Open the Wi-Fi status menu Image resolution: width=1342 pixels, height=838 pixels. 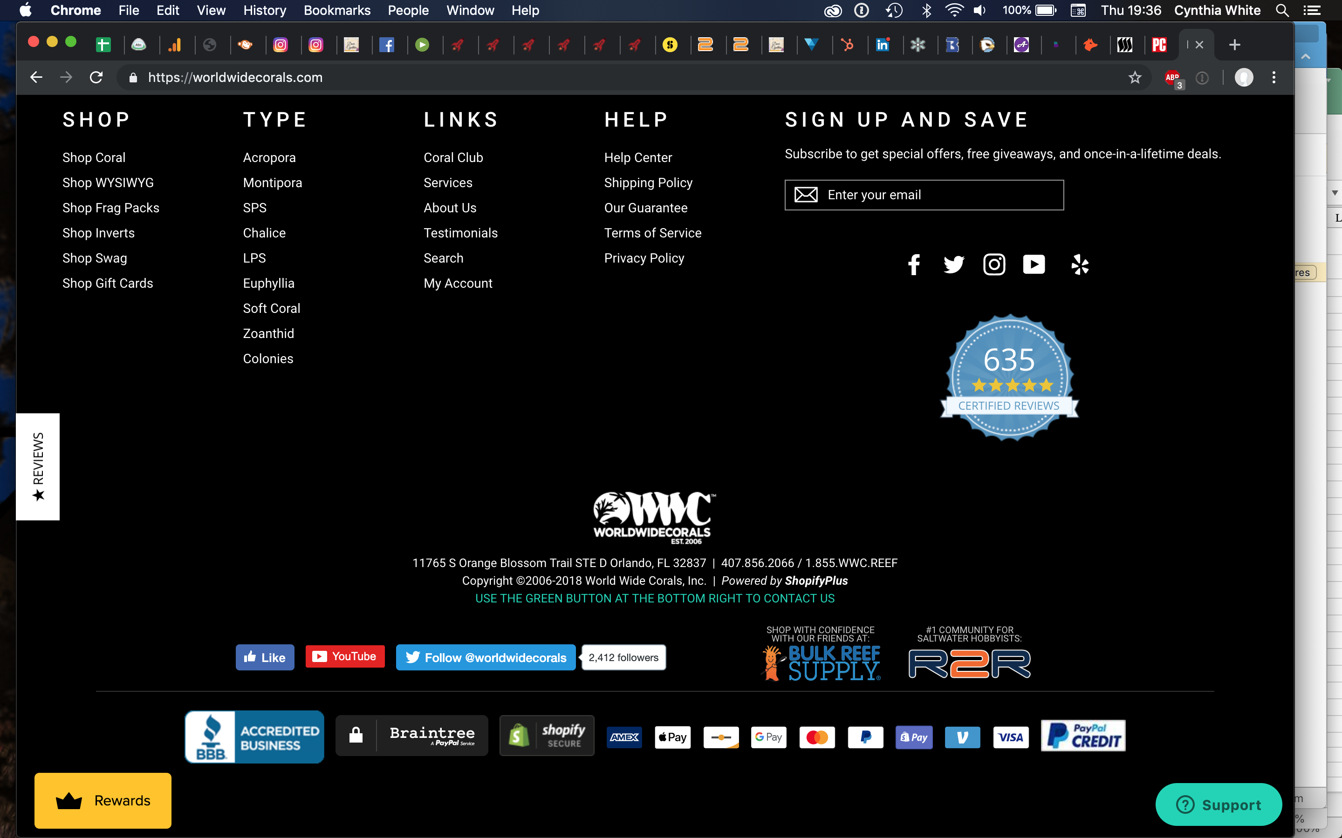click(954, 10)
